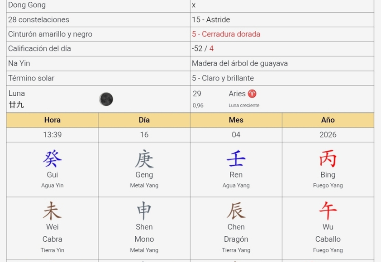Click the 15 - Astride constellation value
381x262 pixels.
[x=211, y=20]
